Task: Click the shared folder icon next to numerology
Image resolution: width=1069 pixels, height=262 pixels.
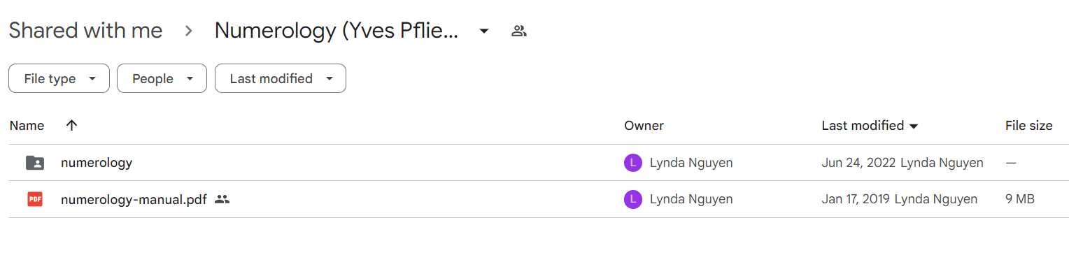Action: click(35, 163)
